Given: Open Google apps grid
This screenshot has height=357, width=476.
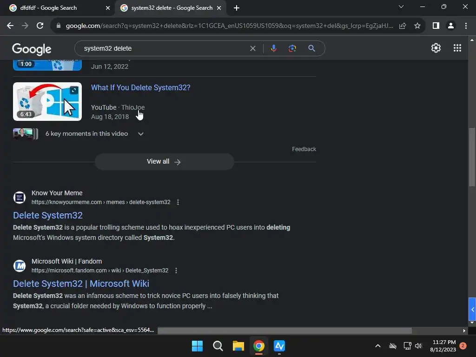Looking at the screenshot, I should pyautogui.click(x=457, y=48).
